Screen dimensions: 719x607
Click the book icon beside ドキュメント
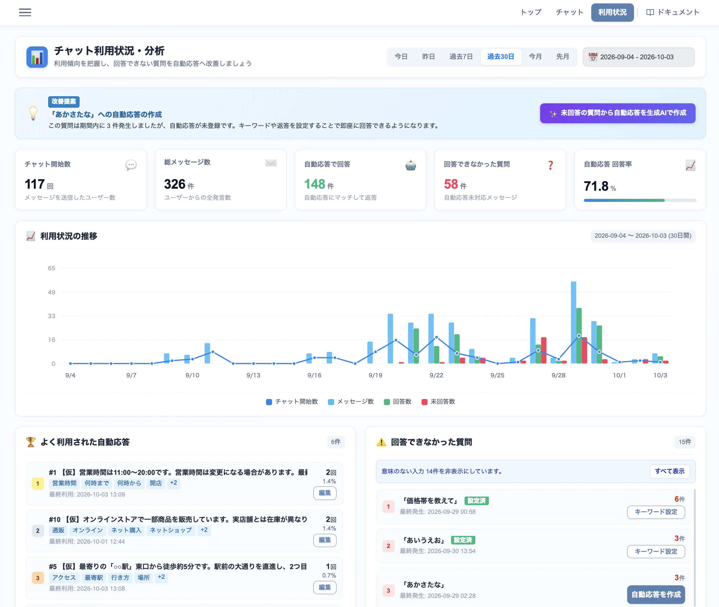point(650,13)
